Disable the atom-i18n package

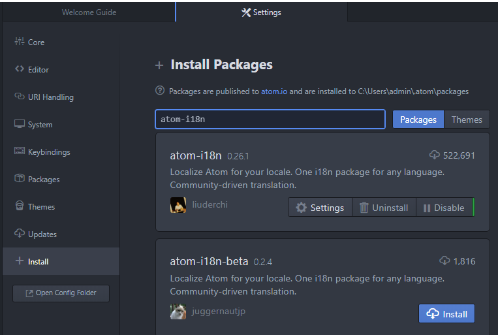(444, 208)
